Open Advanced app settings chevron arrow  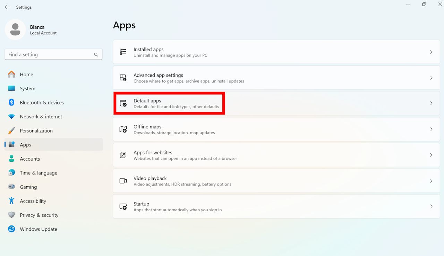click(x=431, y=78)
